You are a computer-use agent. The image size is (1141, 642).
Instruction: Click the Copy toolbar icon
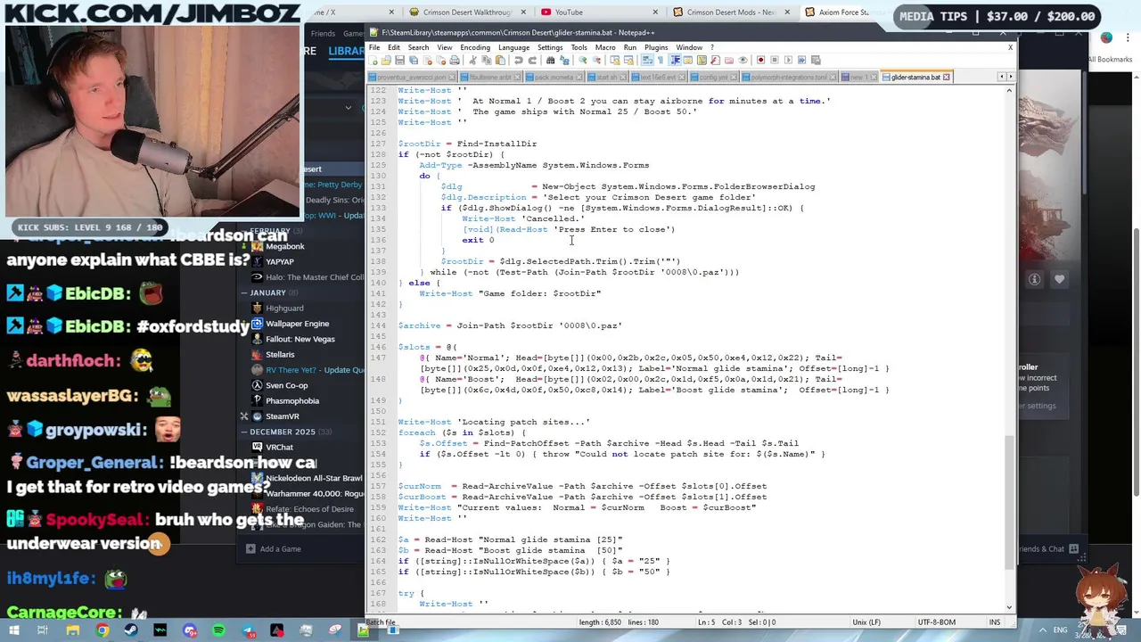pos(486,60)
